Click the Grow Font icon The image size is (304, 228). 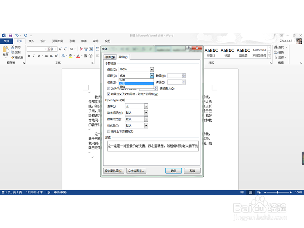point(60,49)
